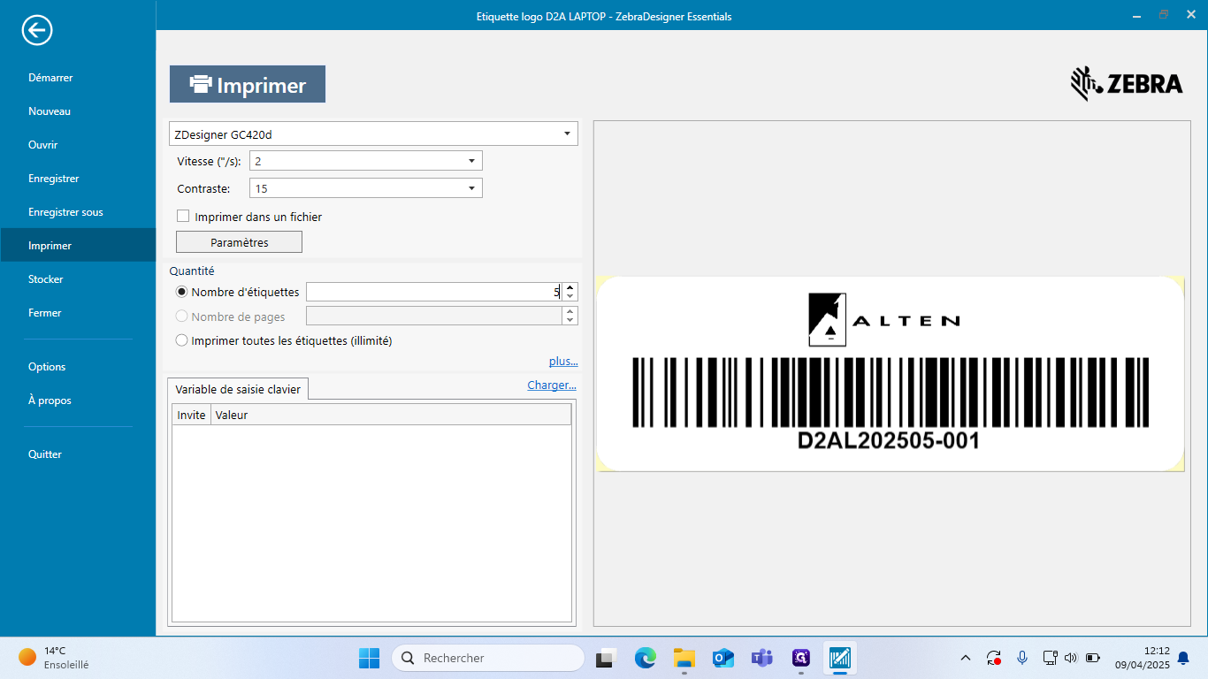Open the À propos page
Viewport: 1208px width, 679px height.
tap(50, 401)
